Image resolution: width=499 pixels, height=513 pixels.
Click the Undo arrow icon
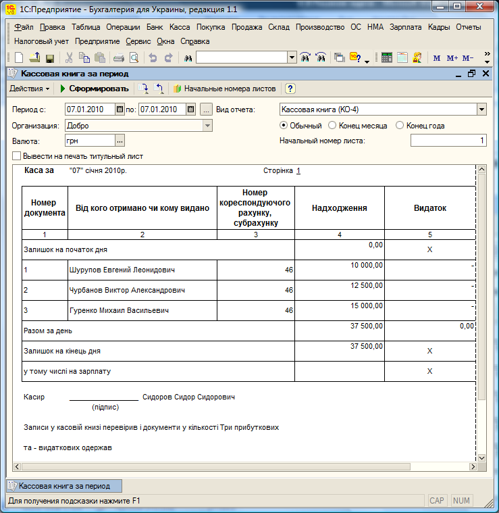153,58
